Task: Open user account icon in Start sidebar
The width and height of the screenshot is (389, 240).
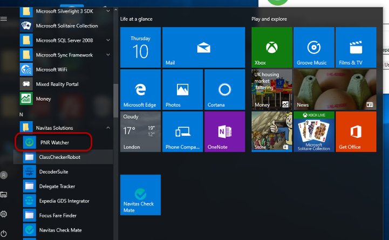Action: (x=4, y=175)
